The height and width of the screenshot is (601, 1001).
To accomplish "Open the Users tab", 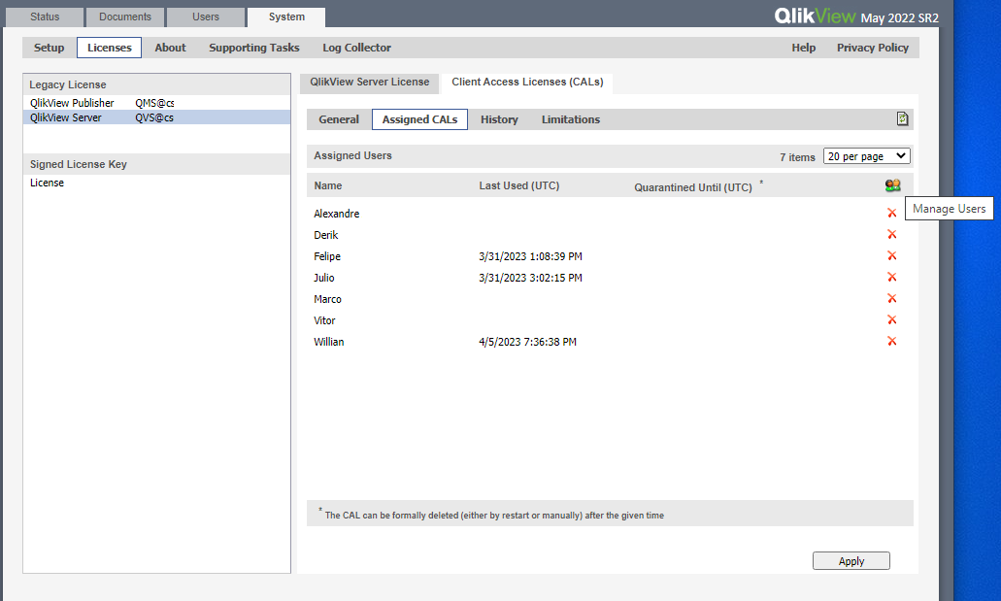I will point(206,17).
